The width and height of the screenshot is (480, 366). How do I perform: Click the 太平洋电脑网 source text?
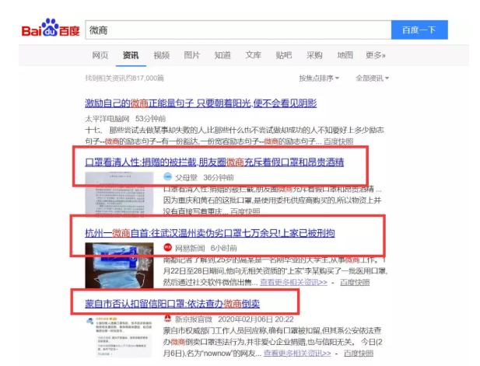pos(107,119)
